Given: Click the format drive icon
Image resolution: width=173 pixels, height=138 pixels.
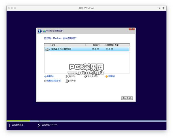Looking at the screenshot, I should [x=86, y=76].
